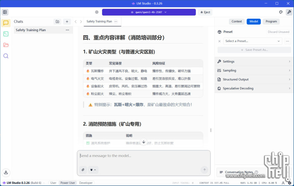Image resolution: width=294 pixels, height=186 pixels.
Task: Clear the selected preset X icon
Action: click(219, 41)
